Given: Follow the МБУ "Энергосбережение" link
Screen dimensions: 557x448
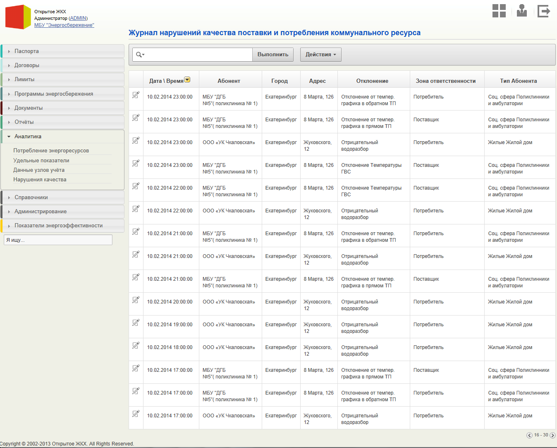Looking at the screenshot, I should point(64,25).
